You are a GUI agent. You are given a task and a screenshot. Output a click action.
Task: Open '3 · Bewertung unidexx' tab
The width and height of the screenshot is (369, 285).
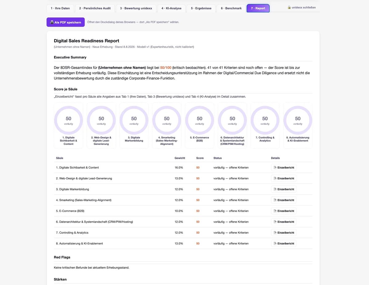136,8
